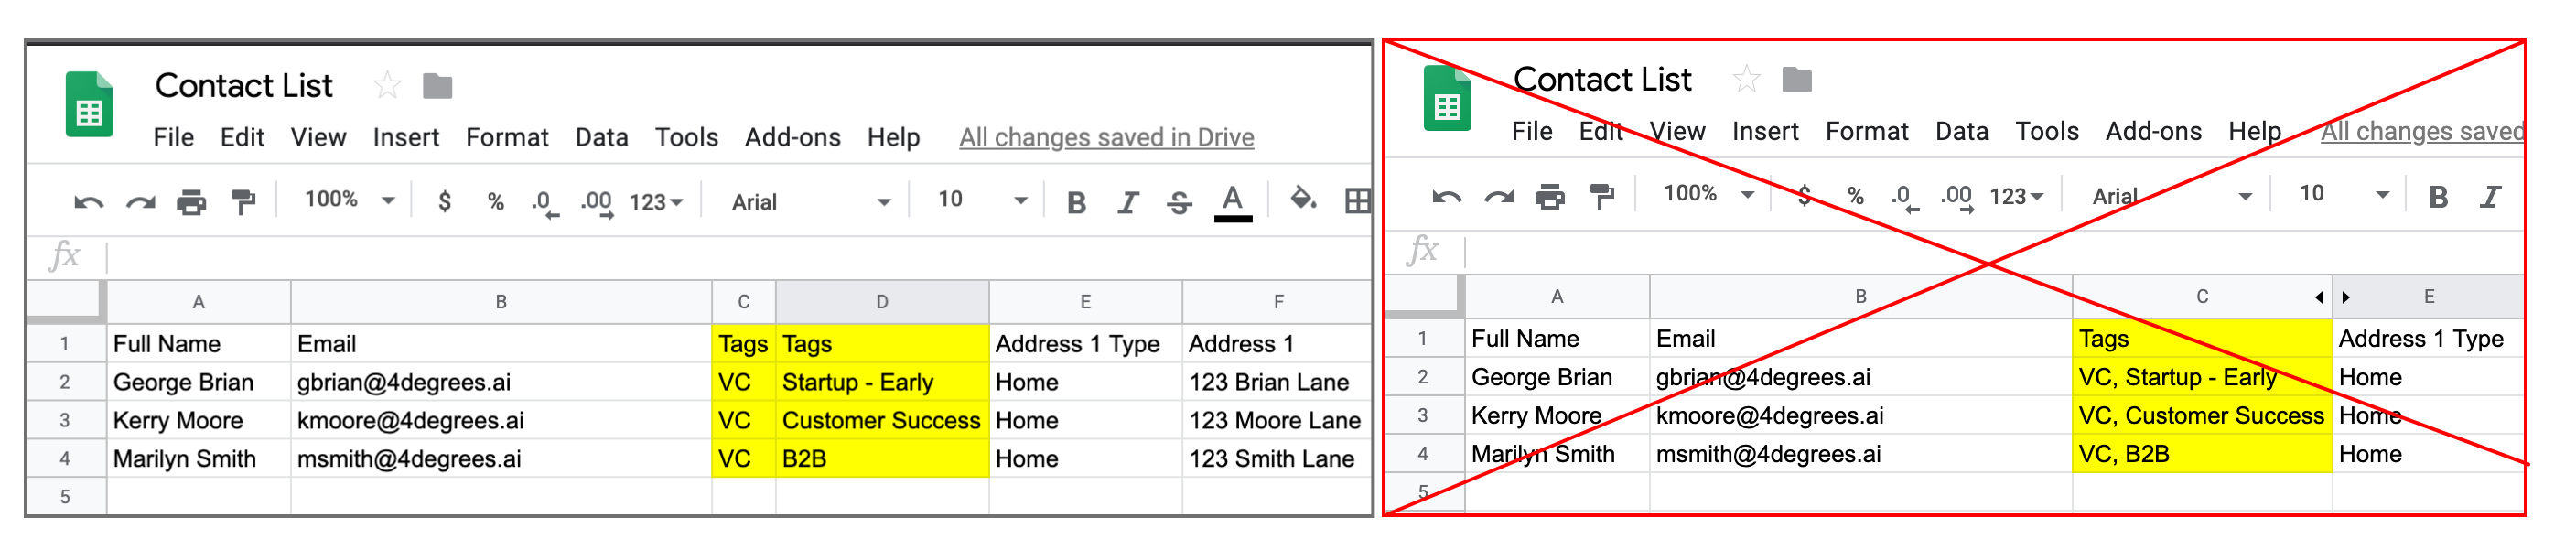The width and height of the screenshot is (2576, 550).
Task: Select cell 'Startup - Early' in left window
Action: click(882, 382)
